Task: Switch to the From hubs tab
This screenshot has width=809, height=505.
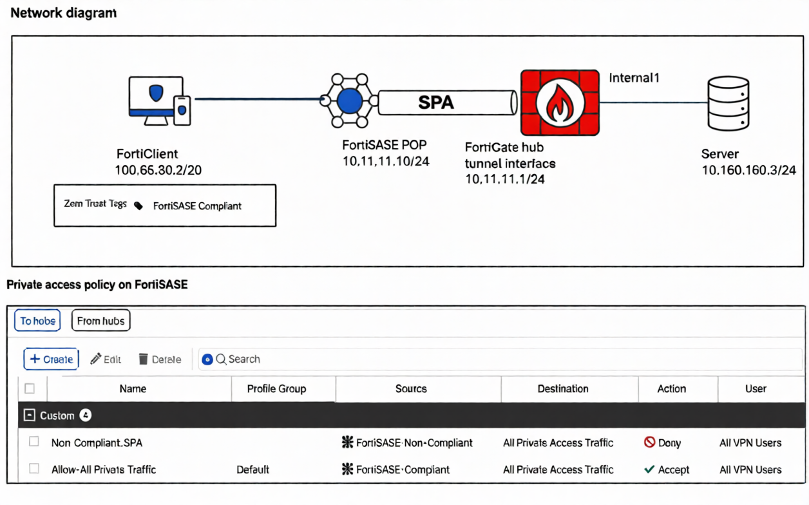Action: (x=100, y=320)
